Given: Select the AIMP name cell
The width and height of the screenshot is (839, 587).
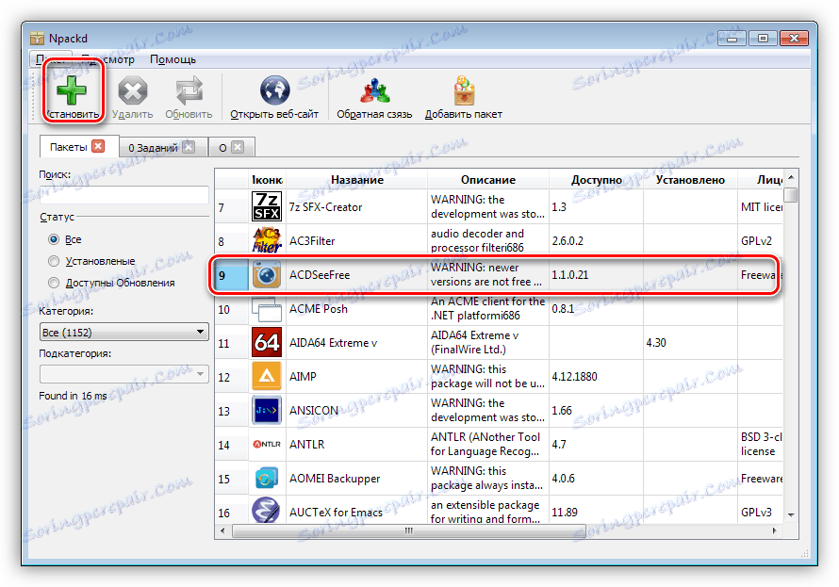Looking at the screenshot, I should tap(356, 376).
